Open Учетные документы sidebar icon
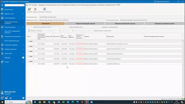The image size is (185, 104). [2, 18]
